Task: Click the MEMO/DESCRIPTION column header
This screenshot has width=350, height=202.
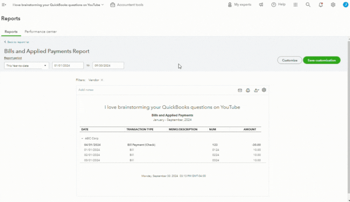Action: click(x=183, y=129)
